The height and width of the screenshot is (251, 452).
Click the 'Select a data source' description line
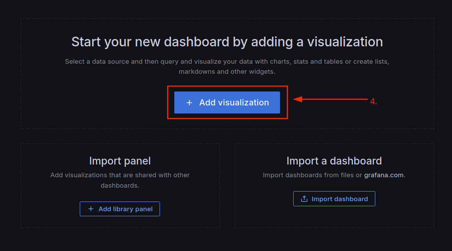227,61
